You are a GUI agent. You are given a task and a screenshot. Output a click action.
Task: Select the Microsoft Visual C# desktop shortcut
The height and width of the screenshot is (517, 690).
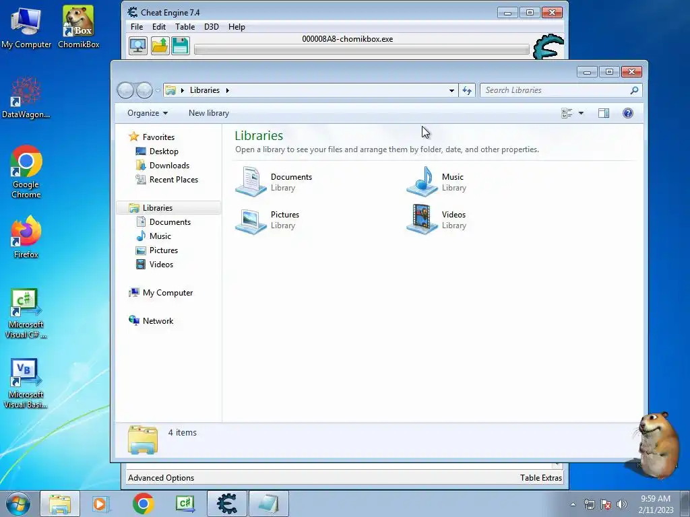[x=26, y=314]
